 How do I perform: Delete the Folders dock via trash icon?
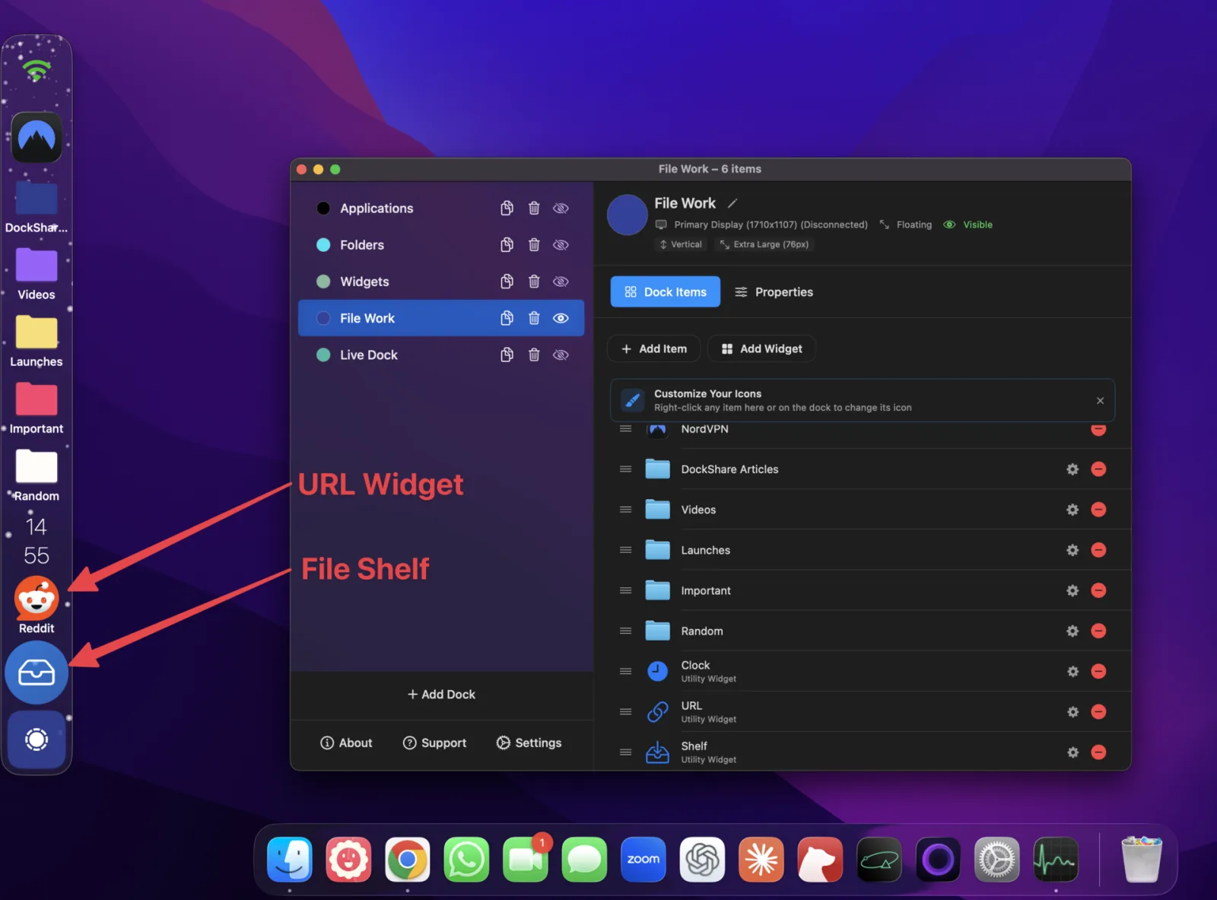pos(534,245)
